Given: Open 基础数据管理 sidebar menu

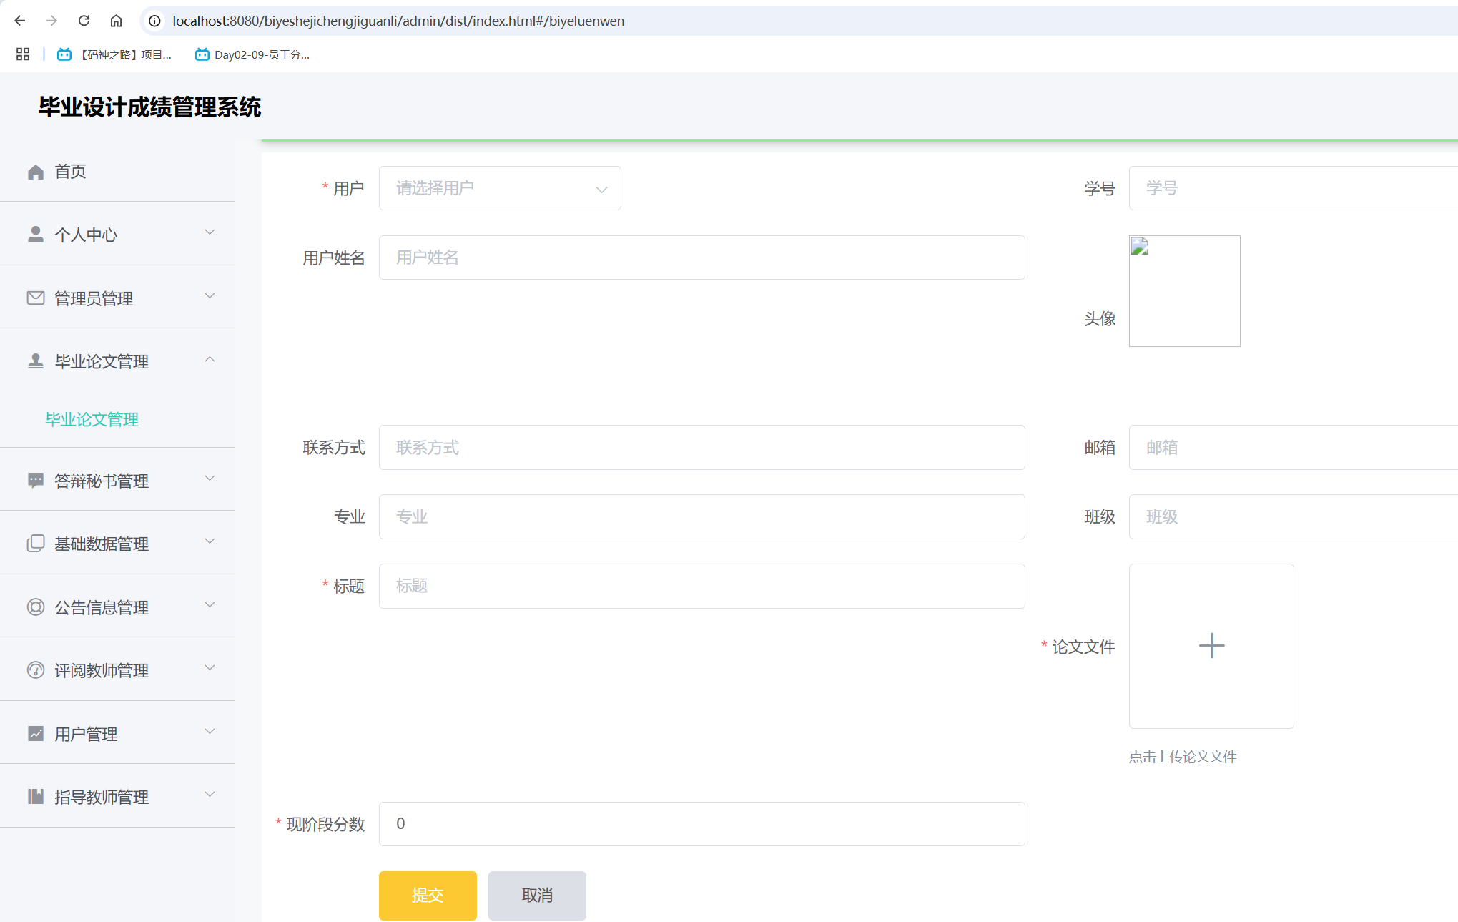Looking at the screenshot, I should 117,544.
